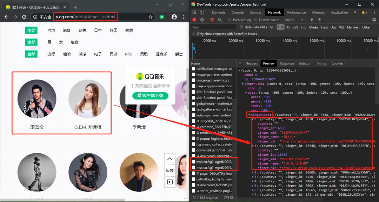Open network search with the magnifier icon
Viewport: 379px width, 202px height.
(x=220, y=20)
